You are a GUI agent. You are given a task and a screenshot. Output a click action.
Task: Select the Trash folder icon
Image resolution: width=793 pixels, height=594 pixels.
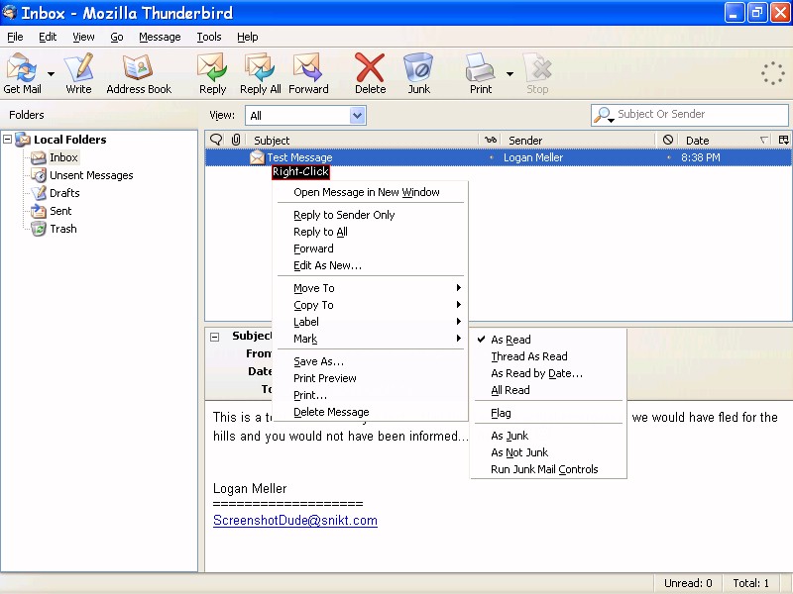39,229
